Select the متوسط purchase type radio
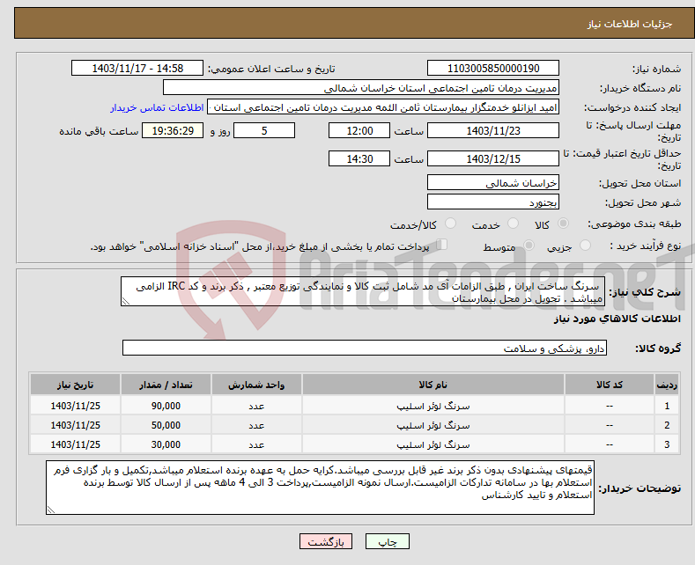Screen dimensions: 695x565 click(529, 245)
